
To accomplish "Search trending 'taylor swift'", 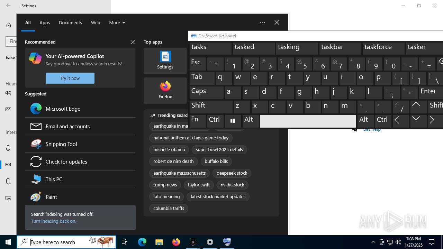I will pyautogui.click(x=199, y=185).
